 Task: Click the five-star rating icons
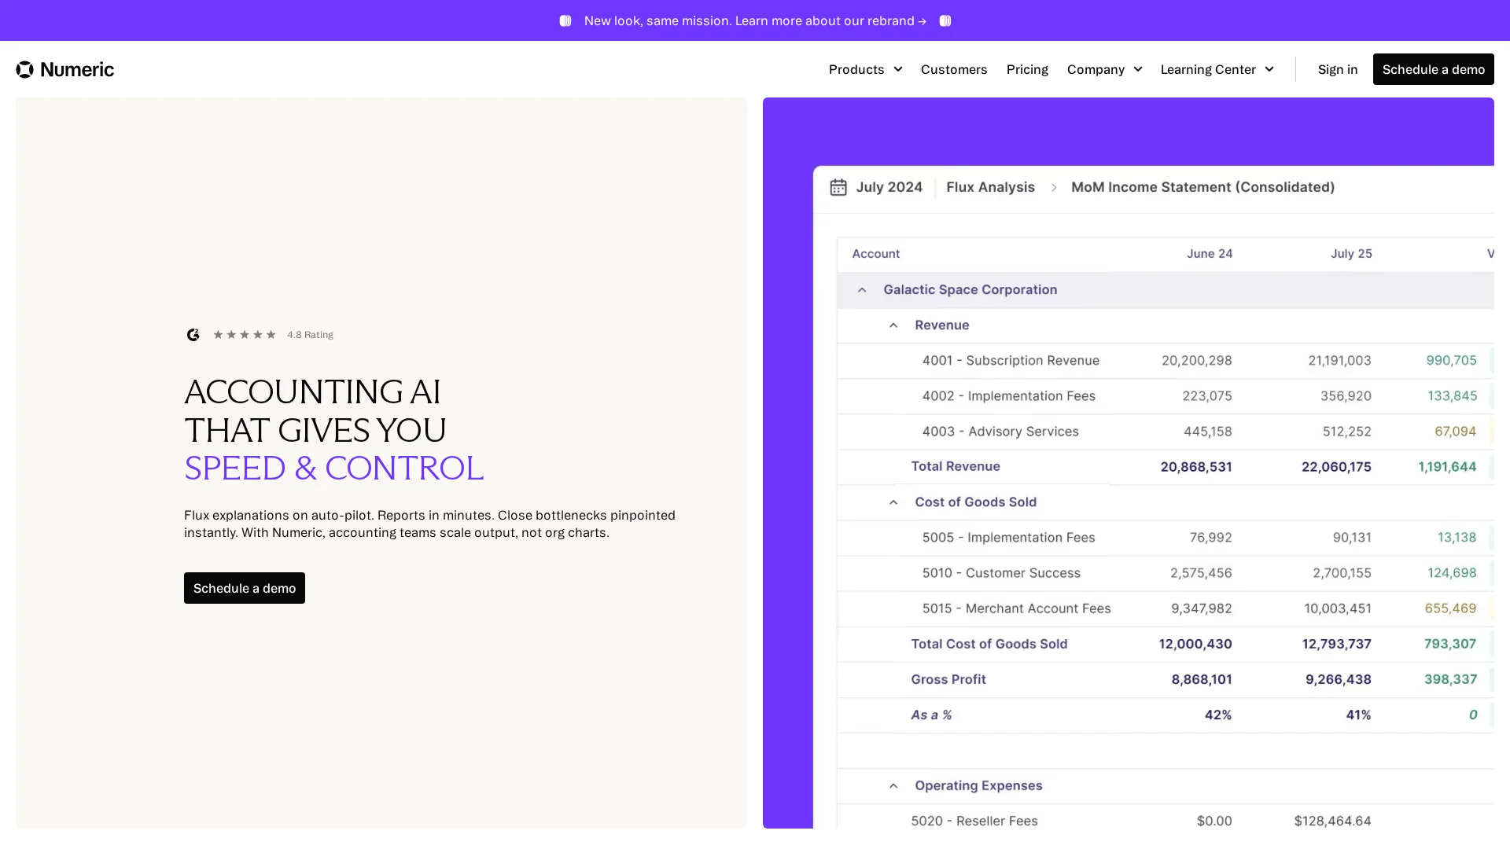[x=245, y=335]
